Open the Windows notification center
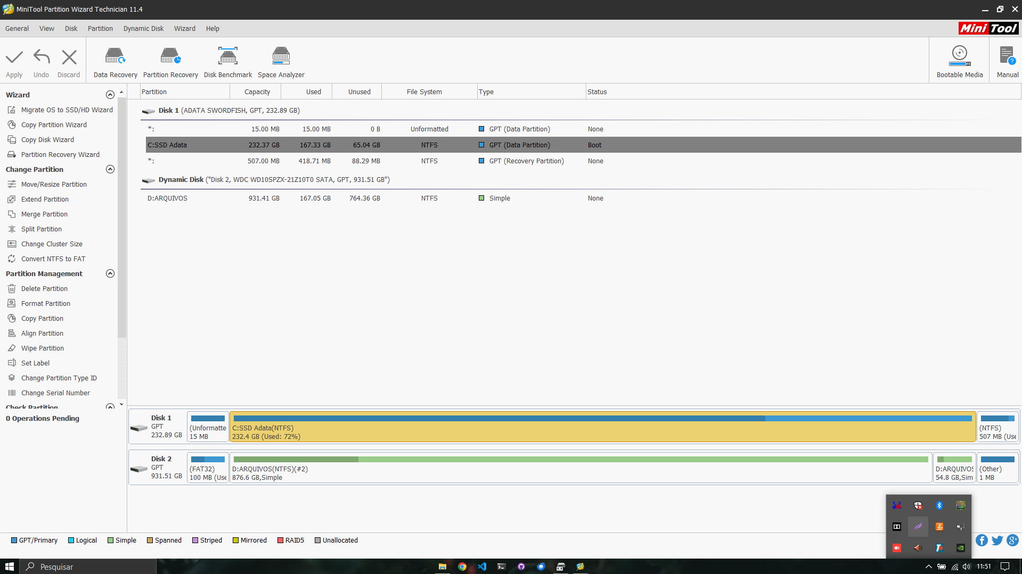 (x=1005, y=567)
